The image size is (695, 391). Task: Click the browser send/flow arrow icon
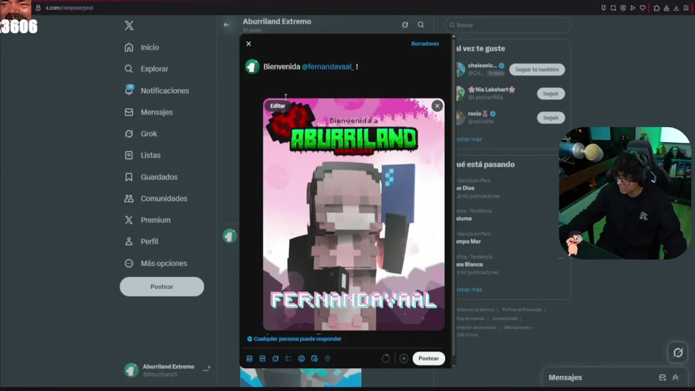(x=633, y=8)
